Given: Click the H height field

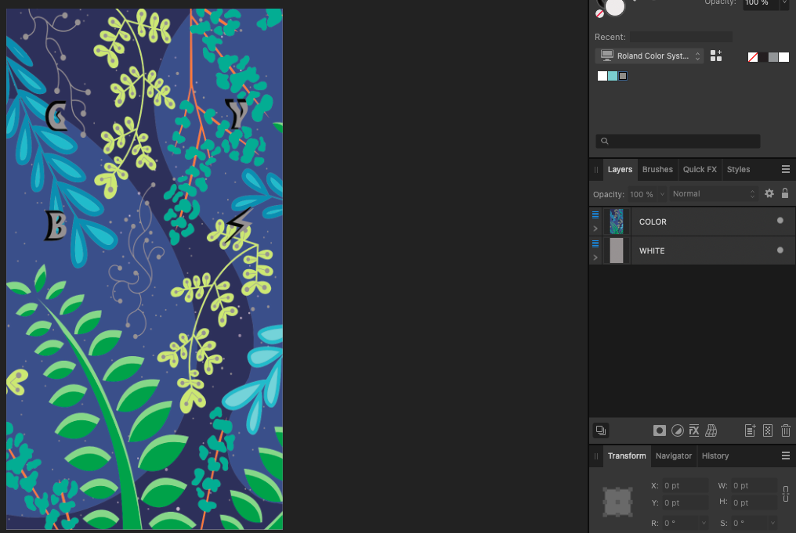Looking at the screenshot, I should (x=754, y=502).
